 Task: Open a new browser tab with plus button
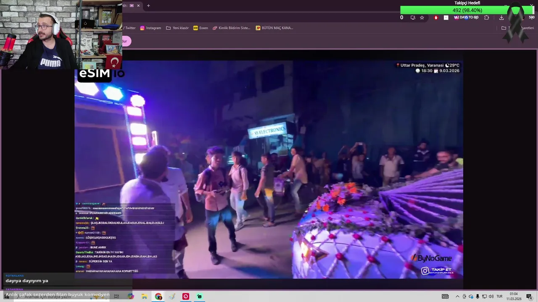point(148,5)
